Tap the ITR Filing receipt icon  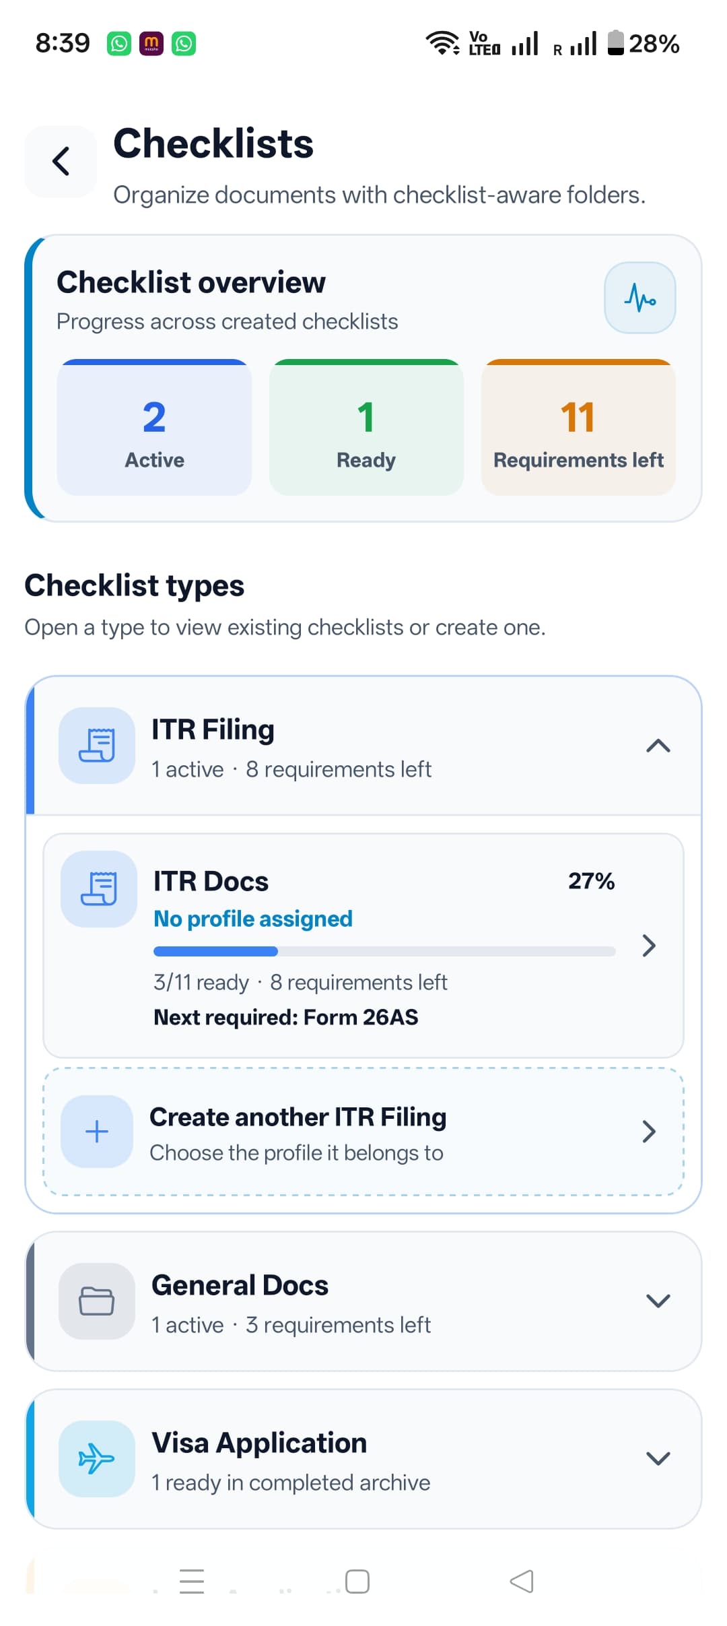(x=97, y=745)
